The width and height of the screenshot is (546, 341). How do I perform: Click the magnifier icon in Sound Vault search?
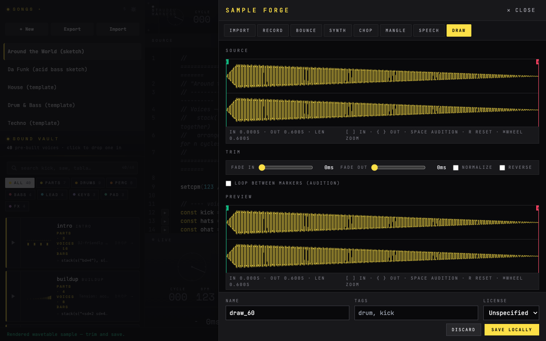[x=14, y=168]
